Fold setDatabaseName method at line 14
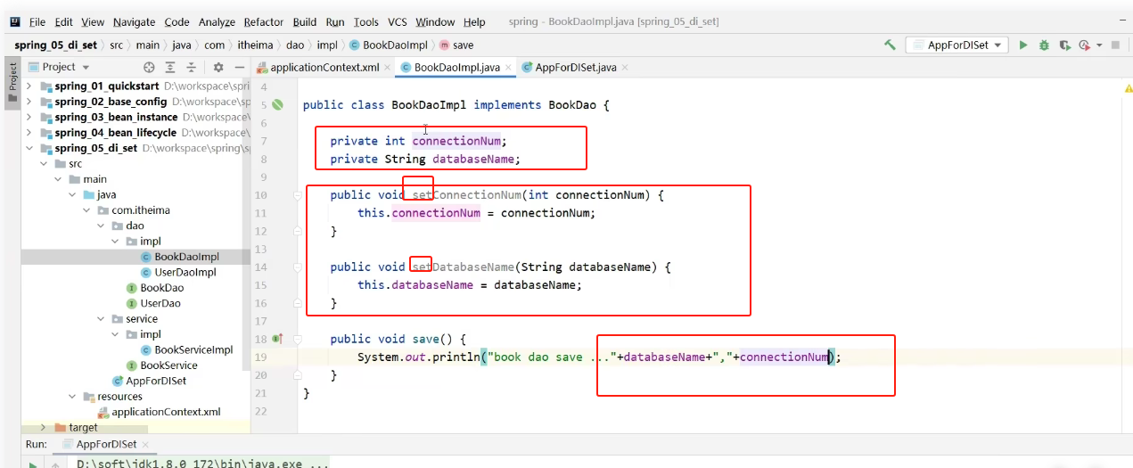 coord(297,267)
